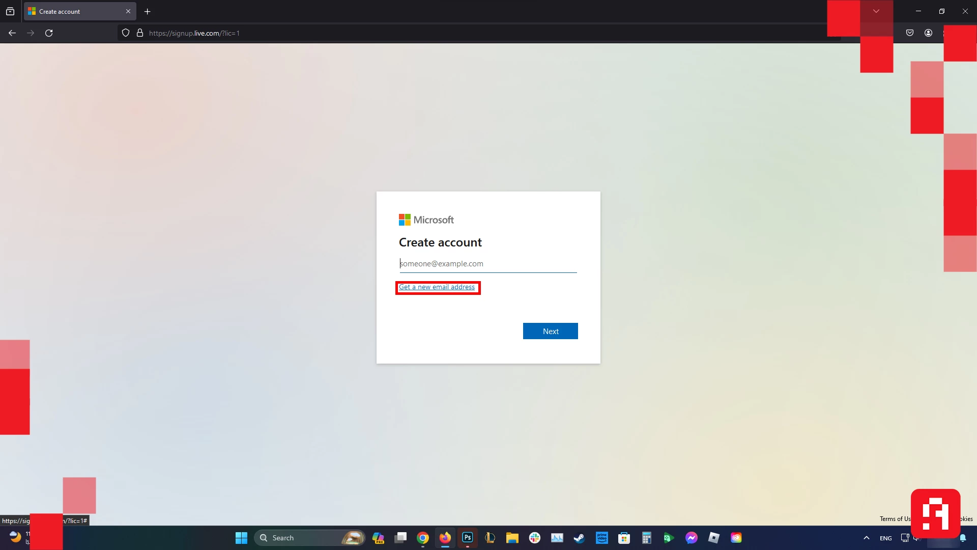This screenshot has width=977, height=550.
Task: Minimize the Firefox window
Action: coord(918,11)
